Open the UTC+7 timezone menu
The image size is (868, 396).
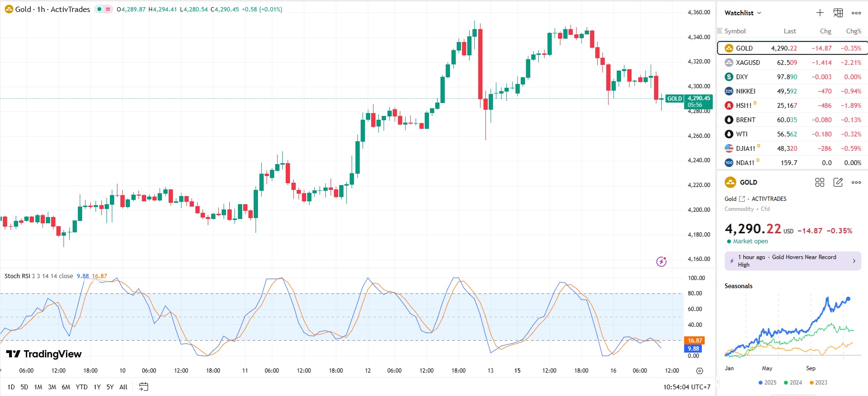point(686,387)
